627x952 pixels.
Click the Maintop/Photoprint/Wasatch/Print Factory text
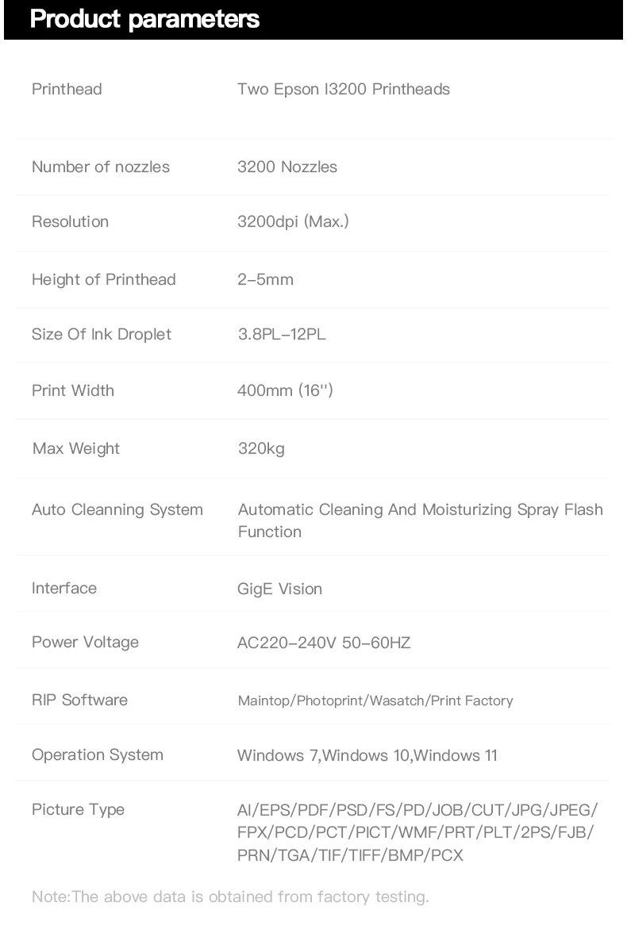(375, 701)
